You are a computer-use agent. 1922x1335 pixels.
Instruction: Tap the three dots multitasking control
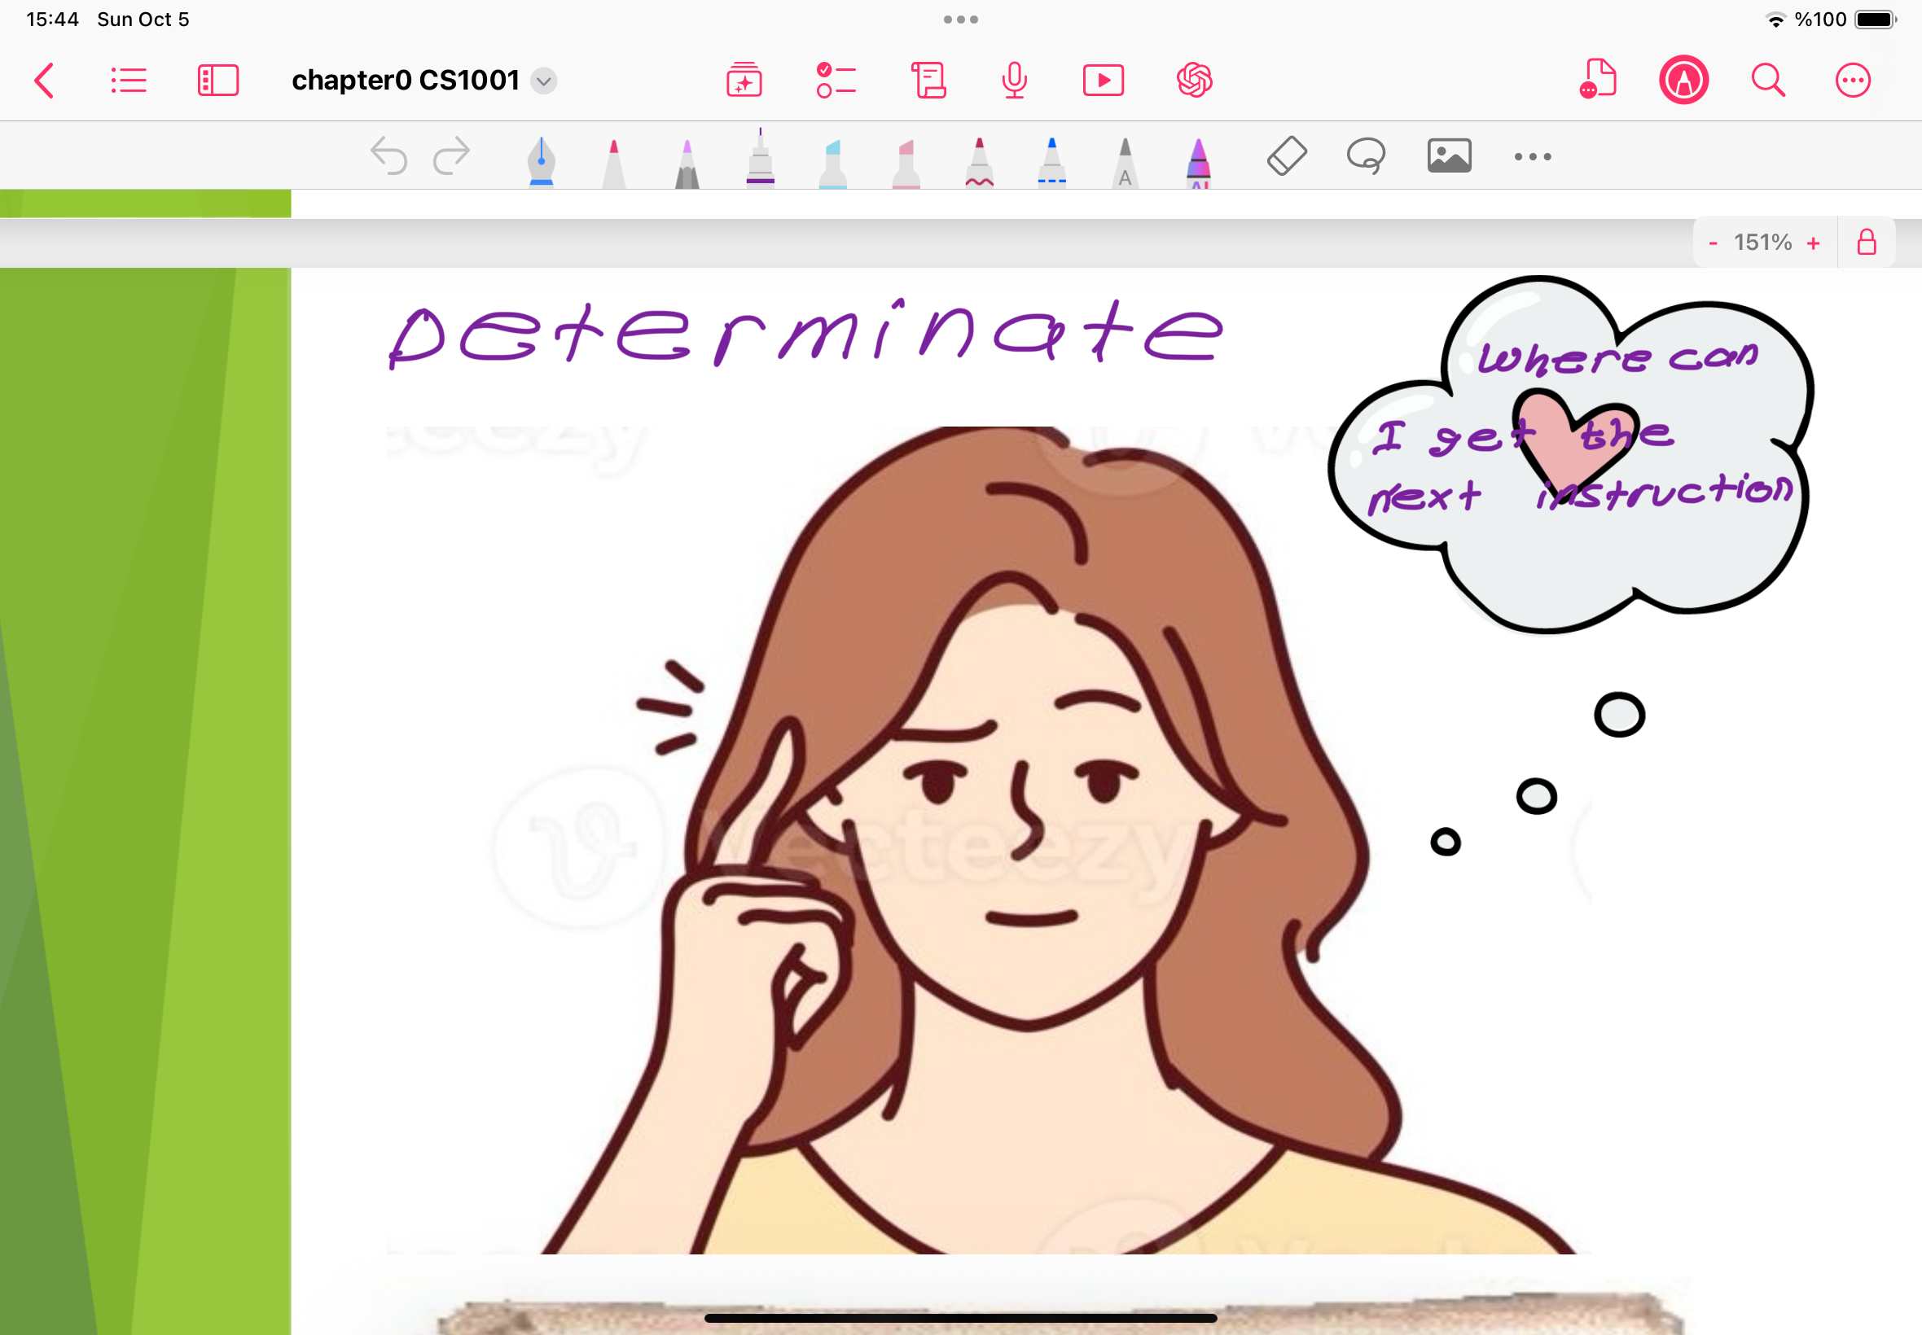pyautogui.click(x=960, y=20)
